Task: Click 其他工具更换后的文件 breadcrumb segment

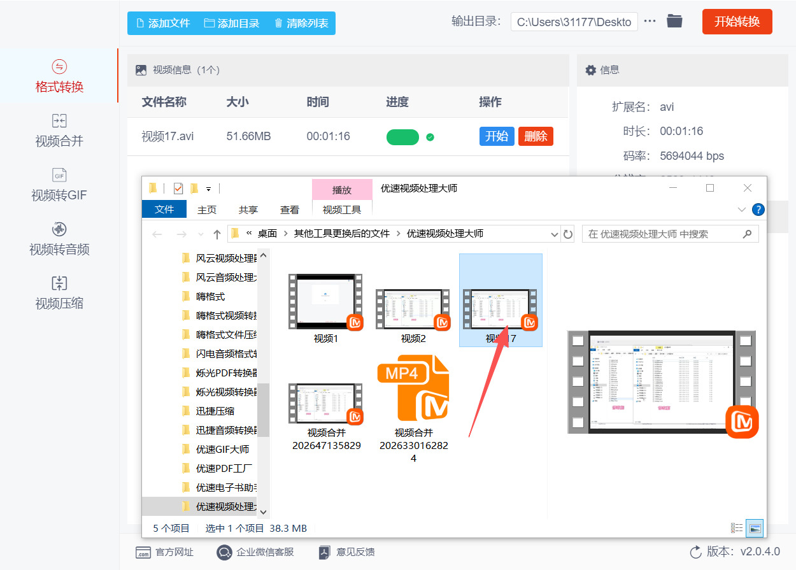Action: (x=341, y=234)
